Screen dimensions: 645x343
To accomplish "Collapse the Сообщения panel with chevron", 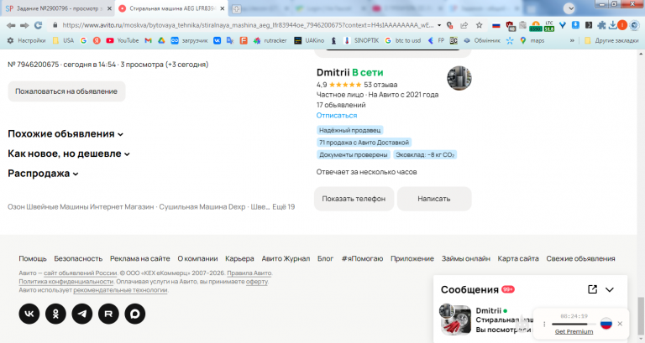I will point(610,289).
